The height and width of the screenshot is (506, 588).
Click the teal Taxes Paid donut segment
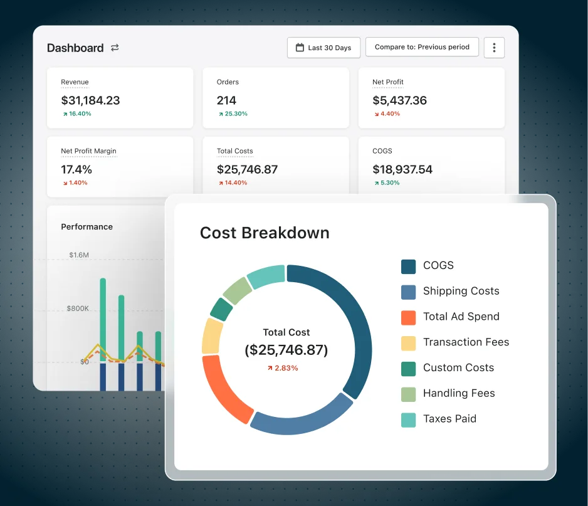pos(267,276)
